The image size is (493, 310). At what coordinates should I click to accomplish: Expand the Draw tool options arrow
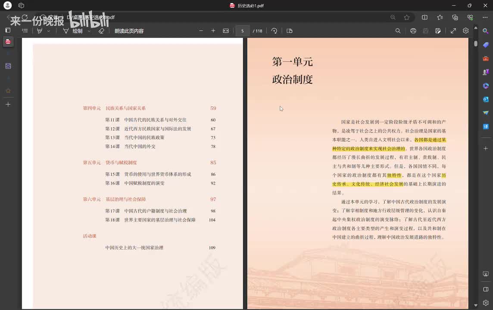pyautogui.click(x=89, y=31)
